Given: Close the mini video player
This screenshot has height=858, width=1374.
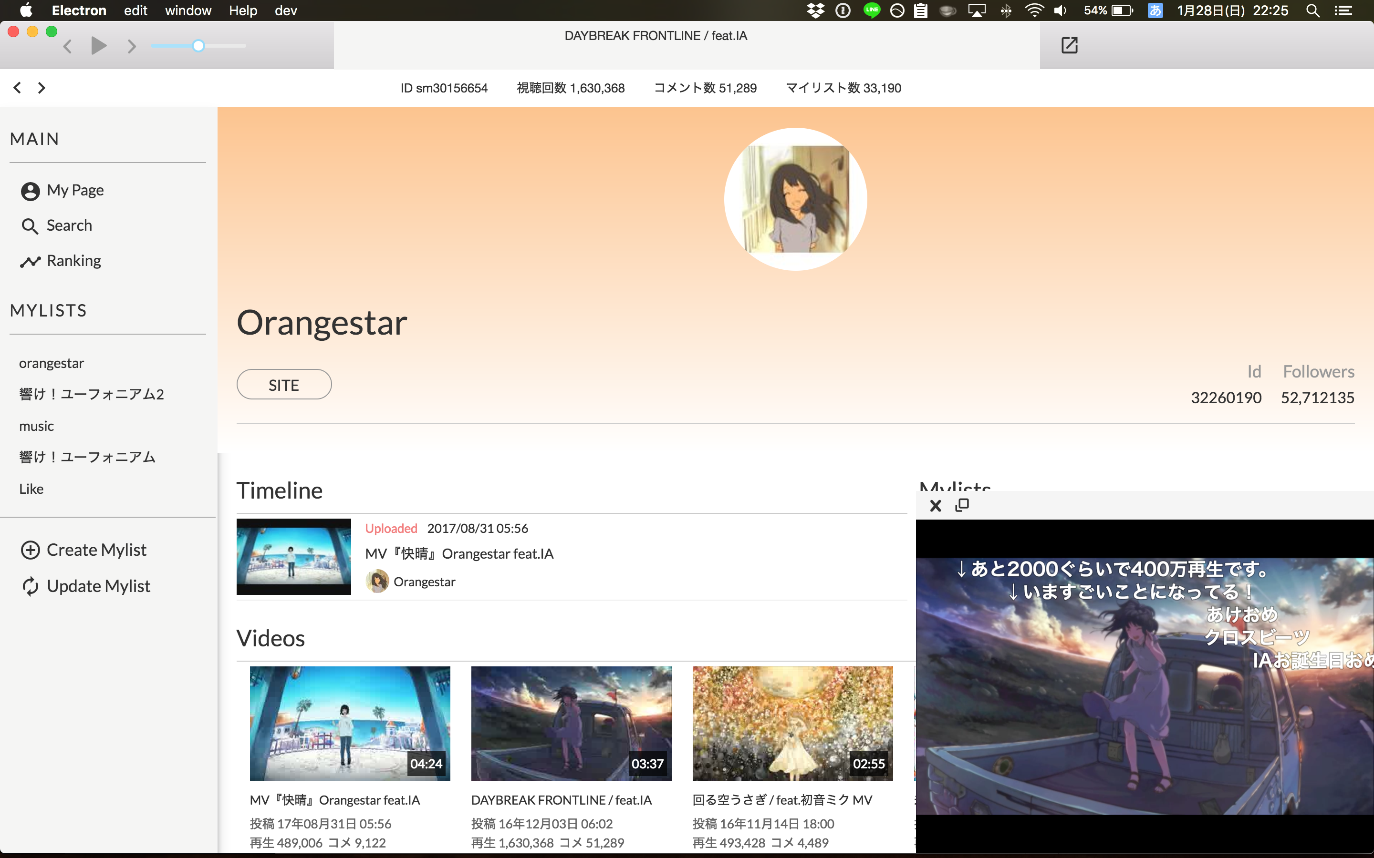Looking at the screenshot, I should 935,505.
